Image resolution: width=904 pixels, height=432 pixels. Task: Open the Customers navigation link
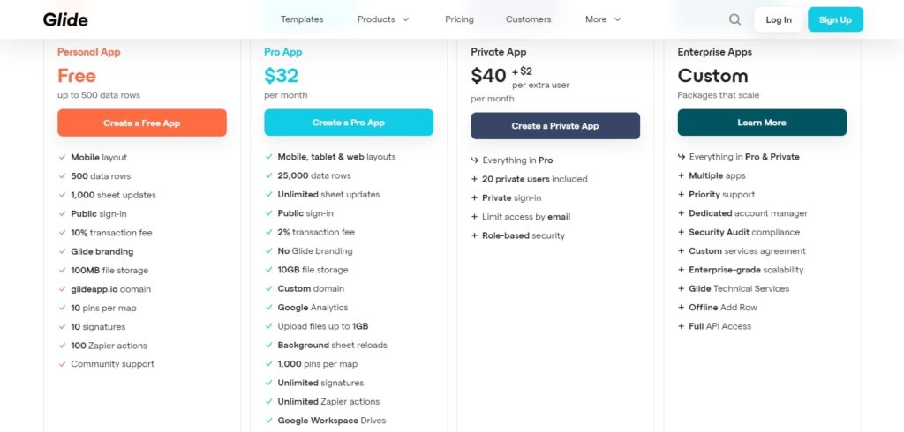528,19
